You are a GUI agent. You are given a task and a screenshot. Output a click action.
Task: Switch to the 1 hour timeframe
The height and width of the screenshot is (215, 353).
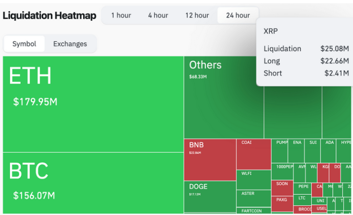click(121, 15)
